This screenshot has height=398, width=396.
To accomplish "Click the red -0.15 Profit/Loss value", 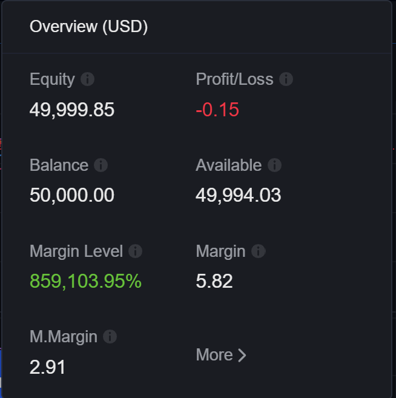I will (x=217, y=110).
